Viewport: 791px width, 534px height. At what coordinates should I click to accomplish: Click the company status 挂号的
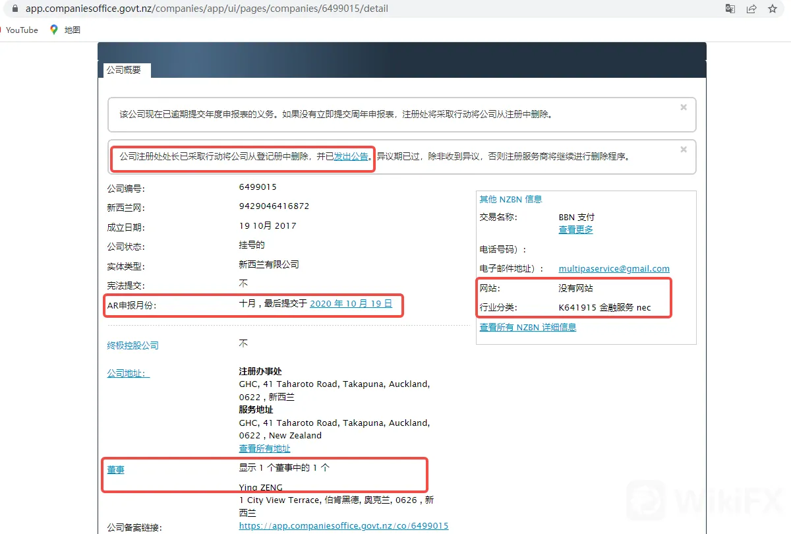pos(252,245)
